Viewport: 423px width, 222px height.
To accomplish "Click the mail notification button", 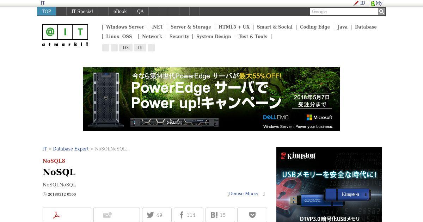I will point(117,215).
